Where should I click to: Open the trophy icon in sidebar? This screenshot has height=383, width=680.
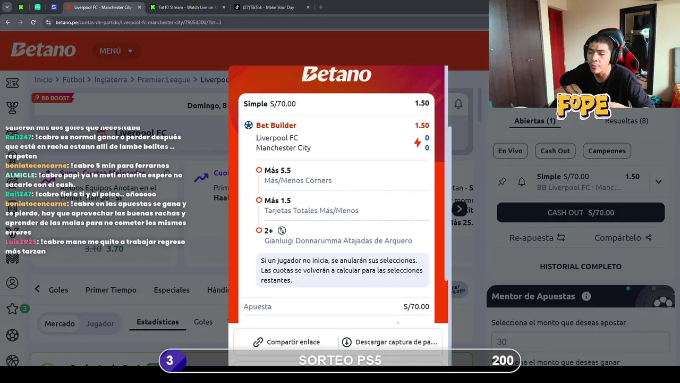[12, 108]
